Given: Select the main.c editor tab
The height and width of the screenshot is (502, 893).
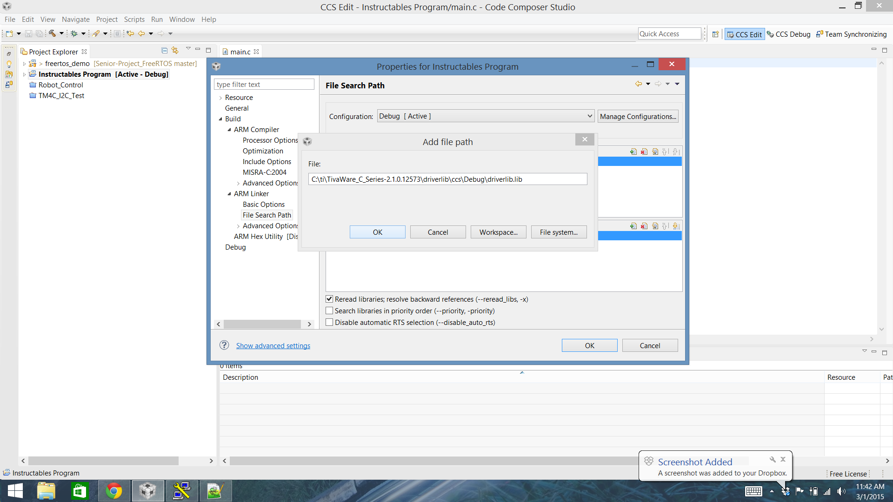Looking at the screenshot, I should (240, 52).
